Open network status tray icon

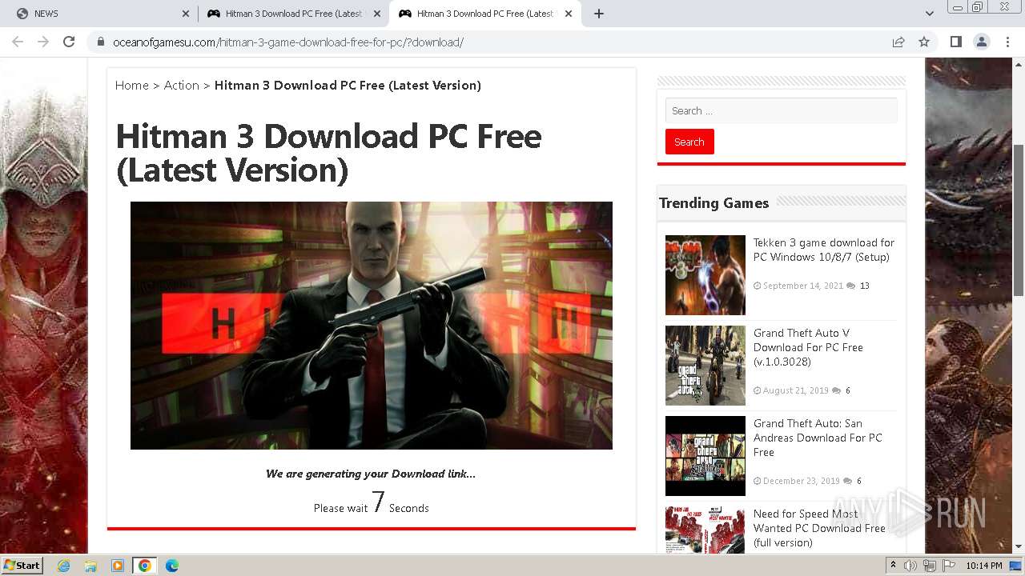930,566
